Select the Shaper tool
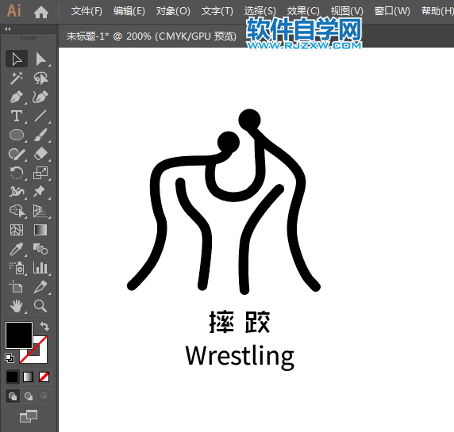This screenshot has width=454, height=432. click(17, 154)
